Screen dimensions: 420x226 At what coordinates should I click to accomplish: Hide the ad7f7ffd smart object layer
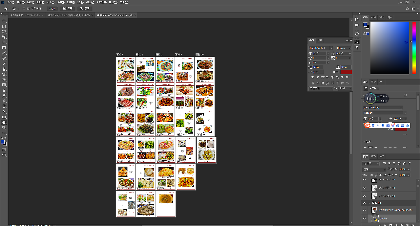coord(364,210)
